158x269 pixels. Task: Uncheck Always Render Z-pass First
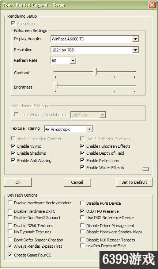point(10,246)
